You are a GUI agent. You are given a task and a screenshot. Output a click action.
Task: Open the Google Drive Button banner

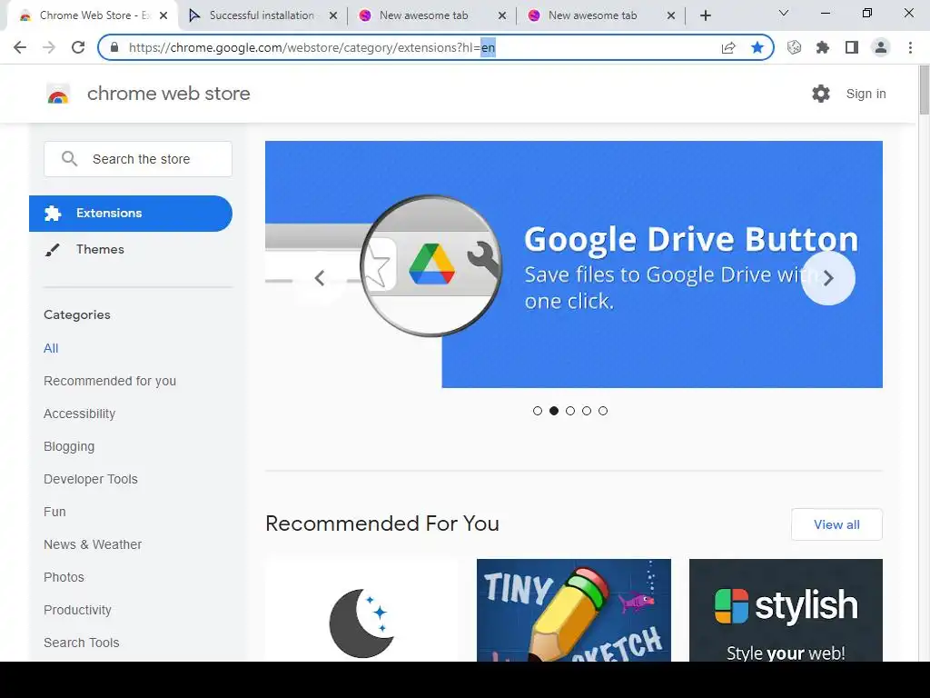[574, 264]
